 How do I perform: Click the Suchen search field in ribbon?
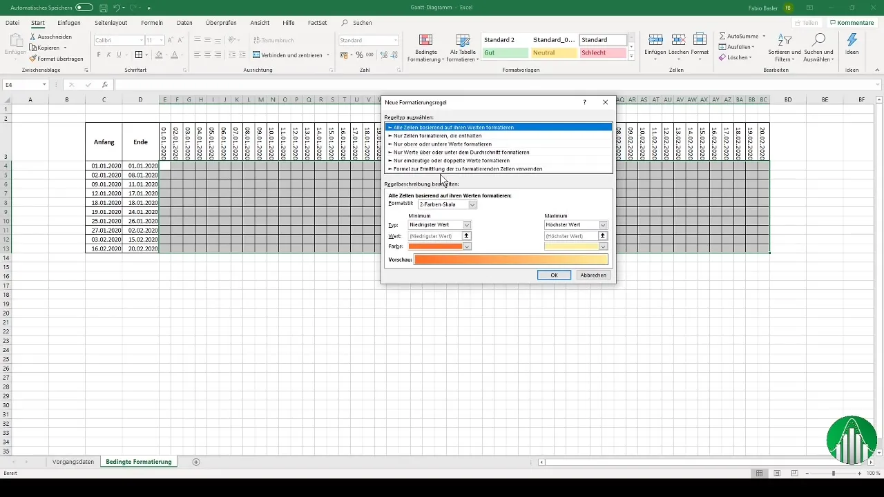(x=362, y=23)
